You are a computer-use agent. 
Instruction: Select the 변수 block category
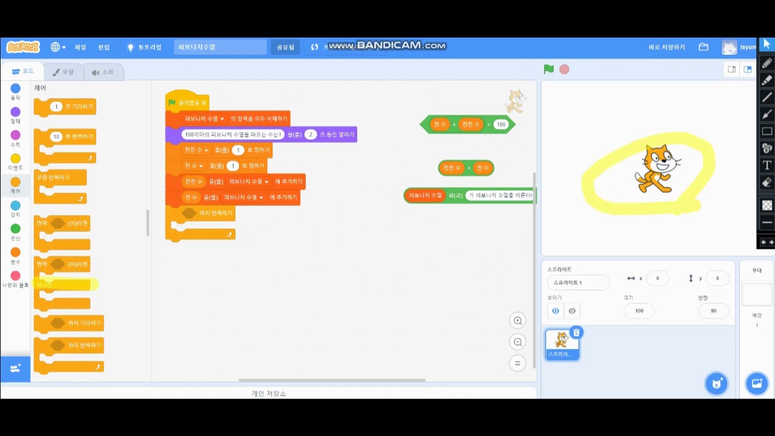(x=15, y=256)
